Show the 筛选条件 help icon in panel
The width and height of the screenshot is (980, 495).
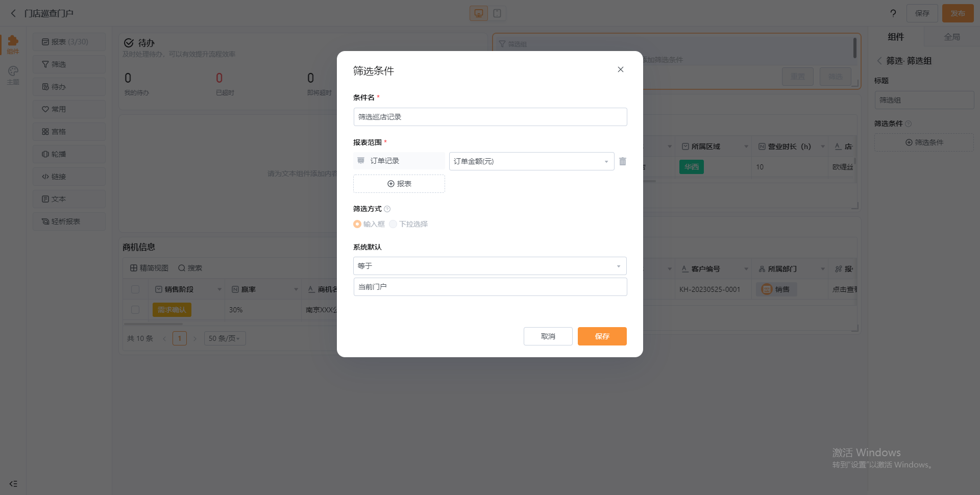point(909,123)
